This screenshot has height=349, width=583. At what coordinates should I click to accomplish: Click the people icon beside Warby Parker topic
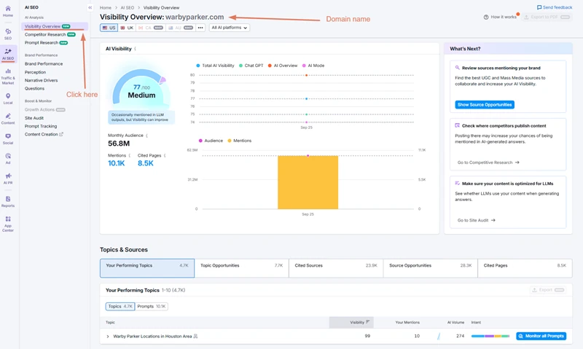pyautogui.click(x=195, y=337)
